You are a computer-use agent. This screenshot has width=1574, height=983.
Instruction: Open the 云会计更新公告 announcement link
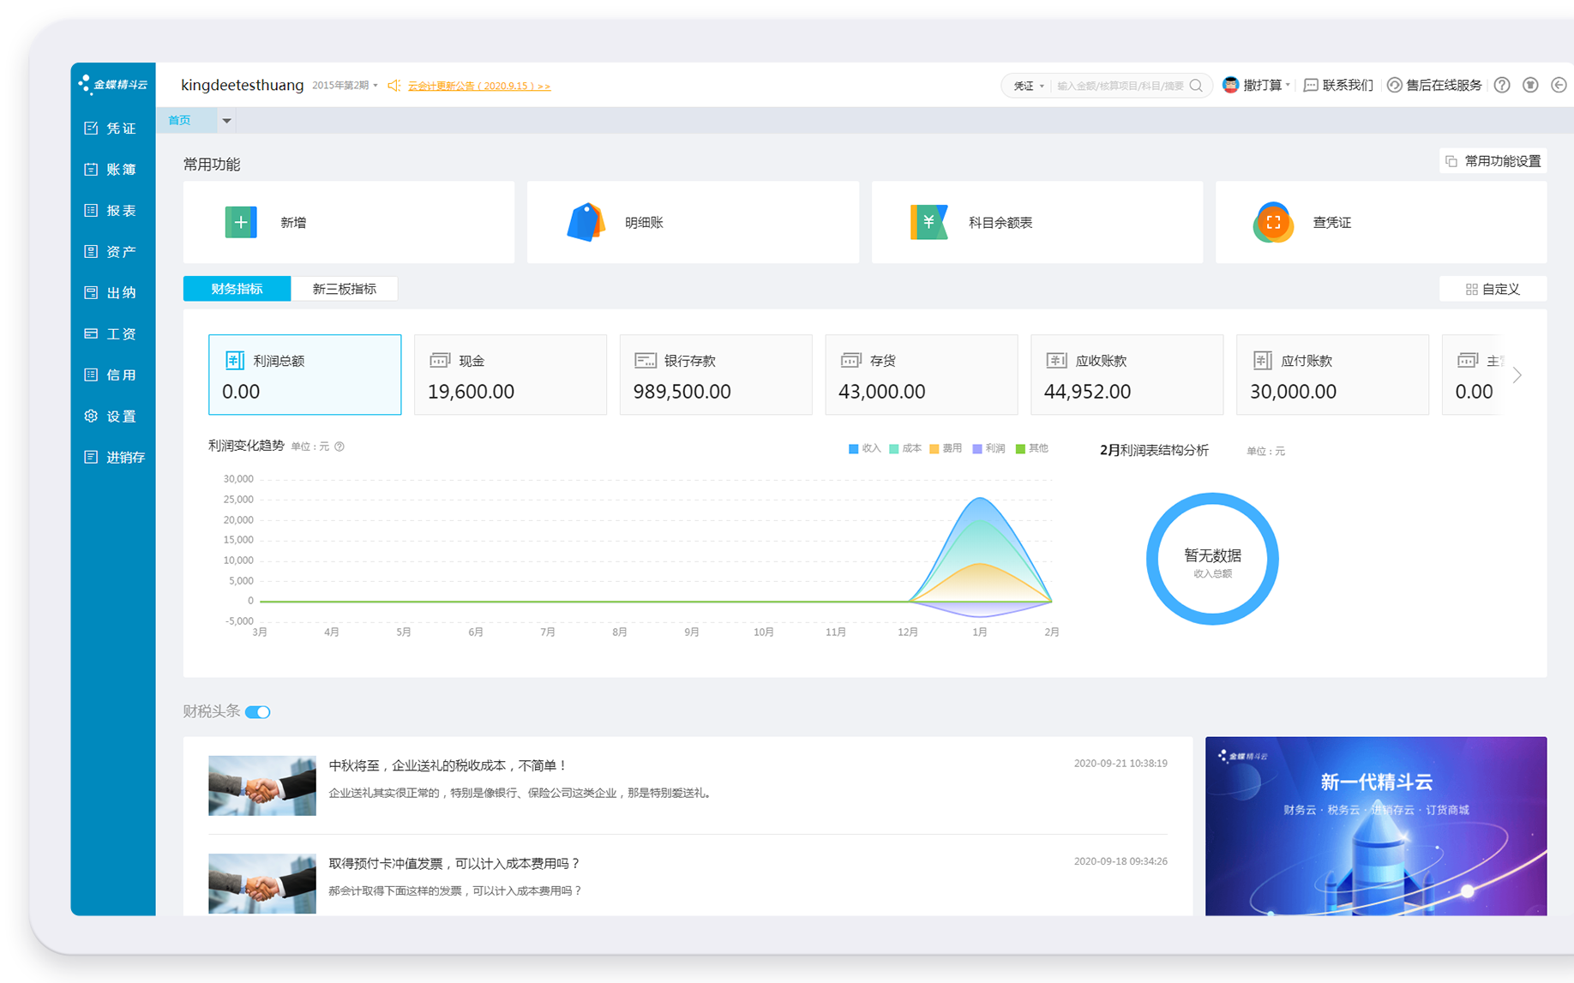pos(478,86)
